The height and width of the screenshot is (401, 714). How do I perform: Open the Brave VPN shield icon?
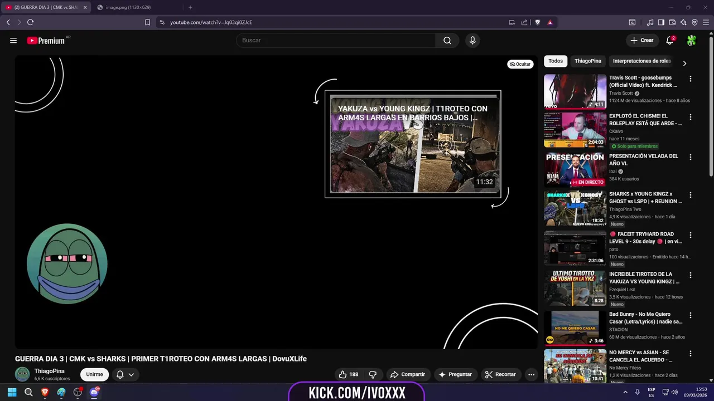coord(694,22)
